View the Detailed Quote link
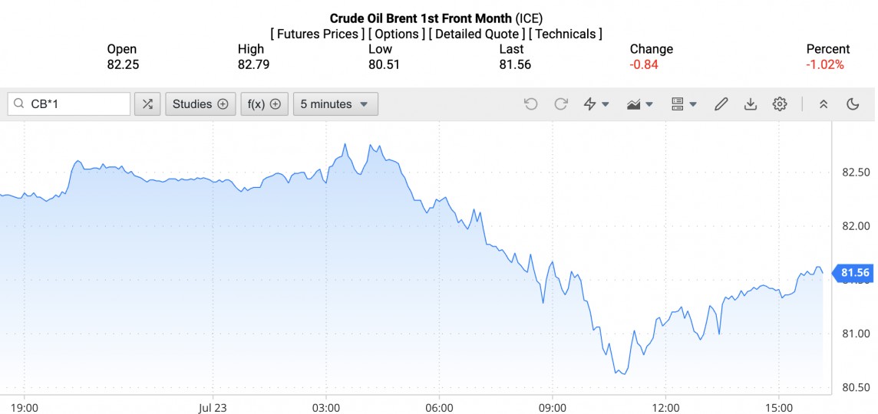Image resolution: width=878 pixels, height=414 pixels. 477,34
